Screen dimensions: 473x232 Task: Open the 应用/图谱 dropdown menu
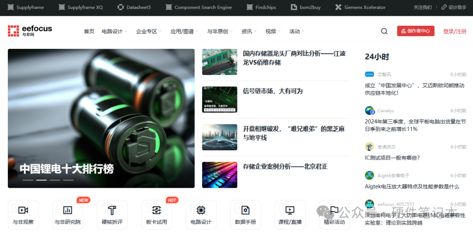coord(184,31)
